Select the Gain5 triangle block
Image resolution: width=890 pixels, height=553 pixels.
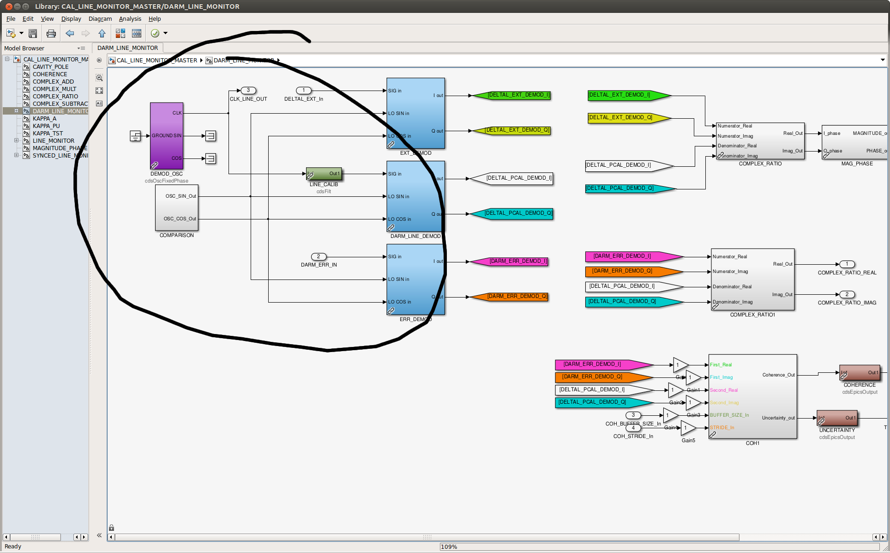(688, 428)
